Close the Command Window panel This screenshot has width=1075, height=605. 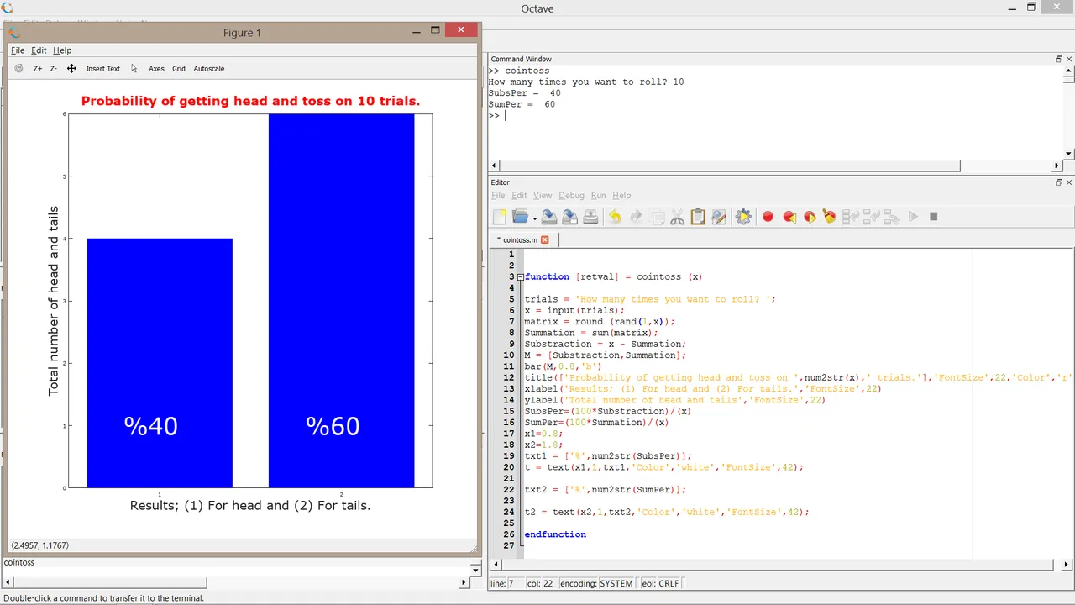point(1069,59)
